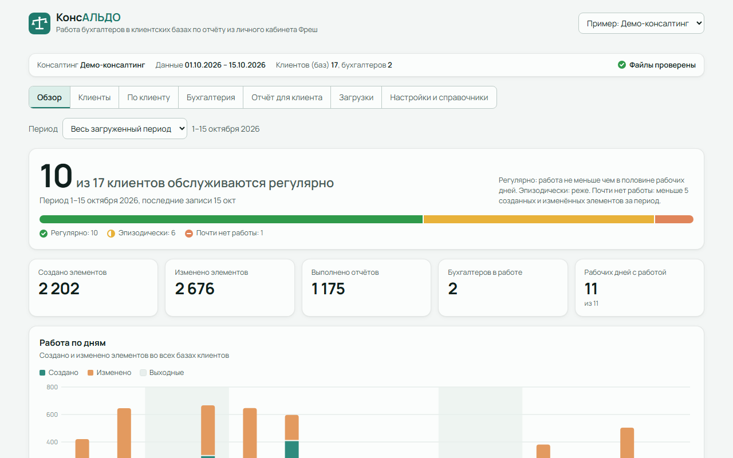Viewport: 733px width, 458px height.
Task: Click the 800 axis label on chart
Action: (52, 387)
